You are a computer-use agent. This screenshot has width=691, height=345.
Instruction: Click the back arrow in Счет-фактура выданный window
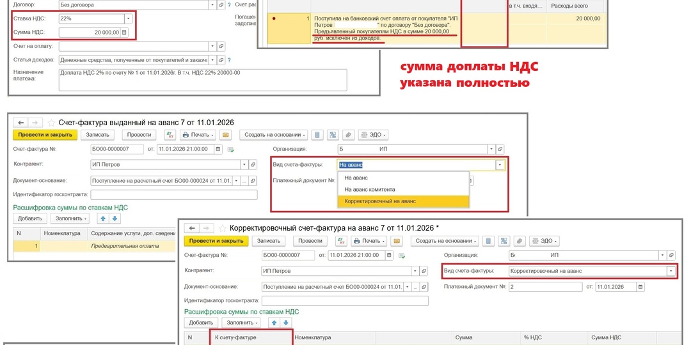click(20, 122)
